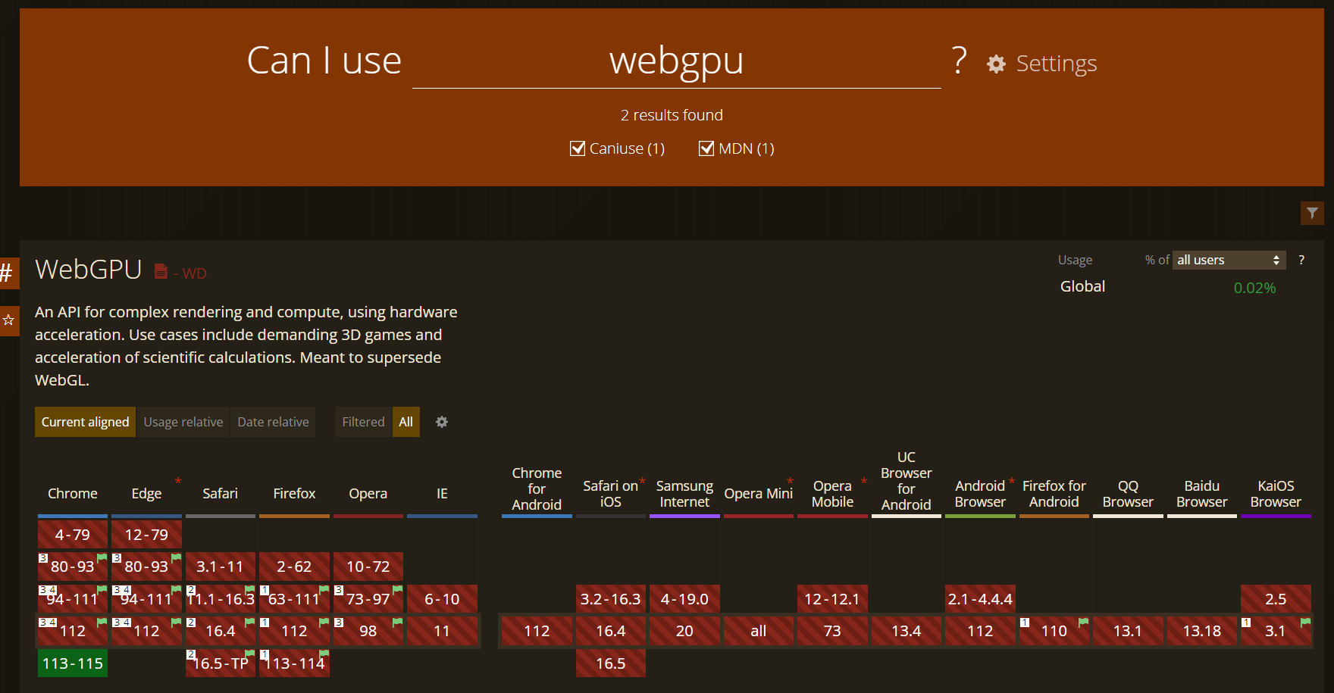Click the Safari column header
1334x693 pixels.
[221, 493]
